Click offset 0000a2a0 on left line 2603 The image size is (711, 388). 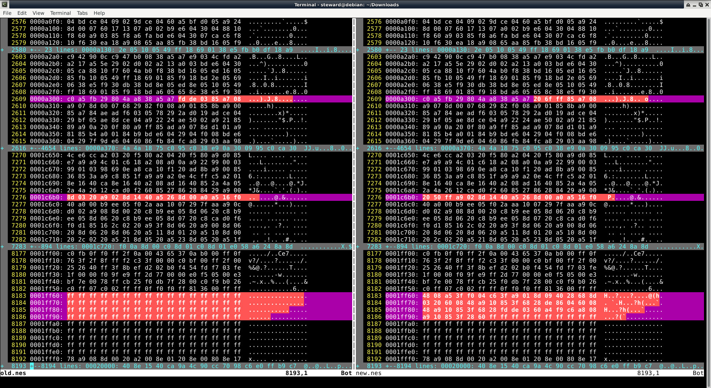(x=47, y=57)
